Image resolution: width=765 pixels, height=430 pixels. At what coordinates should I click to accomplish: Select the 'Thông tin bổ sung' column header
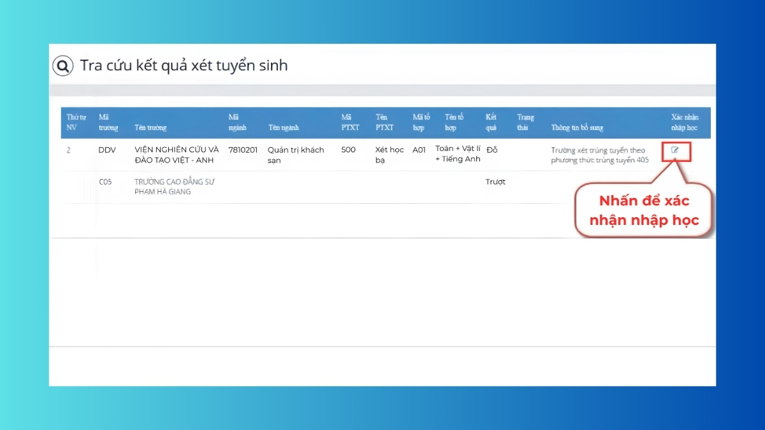tap(577, 127)
